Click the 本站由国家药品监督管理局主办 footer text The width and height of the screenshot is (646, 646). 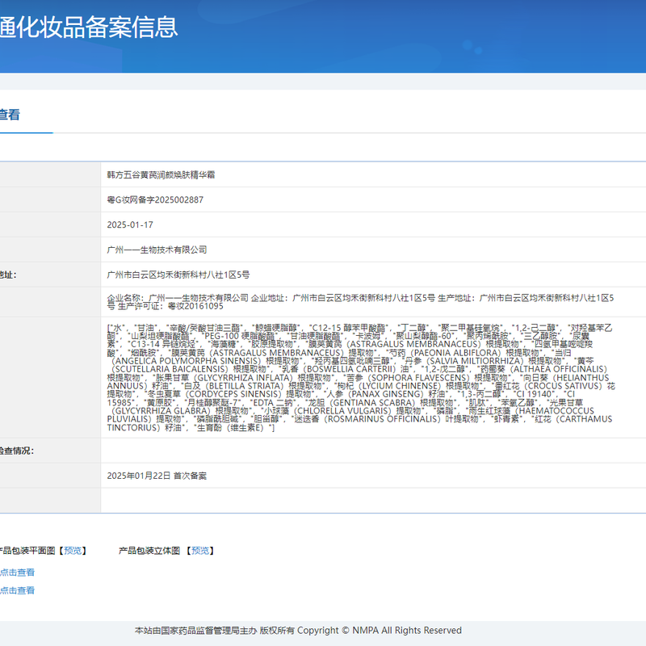[x=195, y=631]
